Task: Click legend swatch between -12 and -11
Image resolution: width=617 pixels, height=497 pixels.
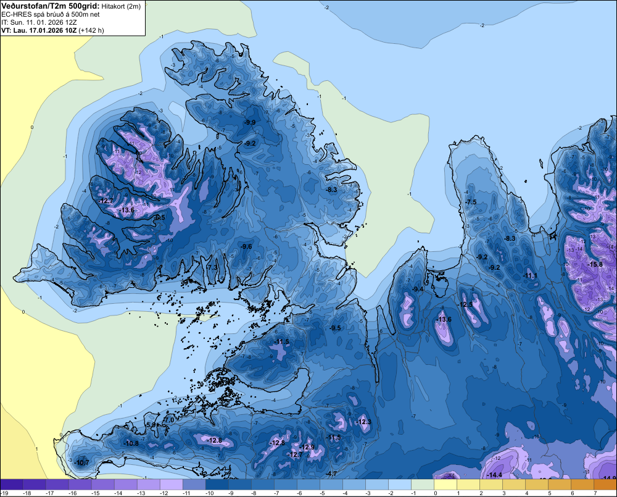Action: (x=171, y=485)
